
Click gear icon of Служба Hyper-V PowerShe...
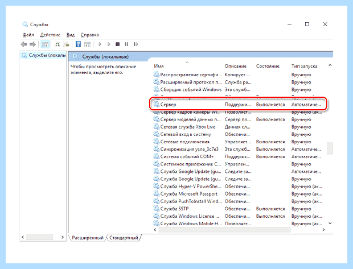[156, 186]
